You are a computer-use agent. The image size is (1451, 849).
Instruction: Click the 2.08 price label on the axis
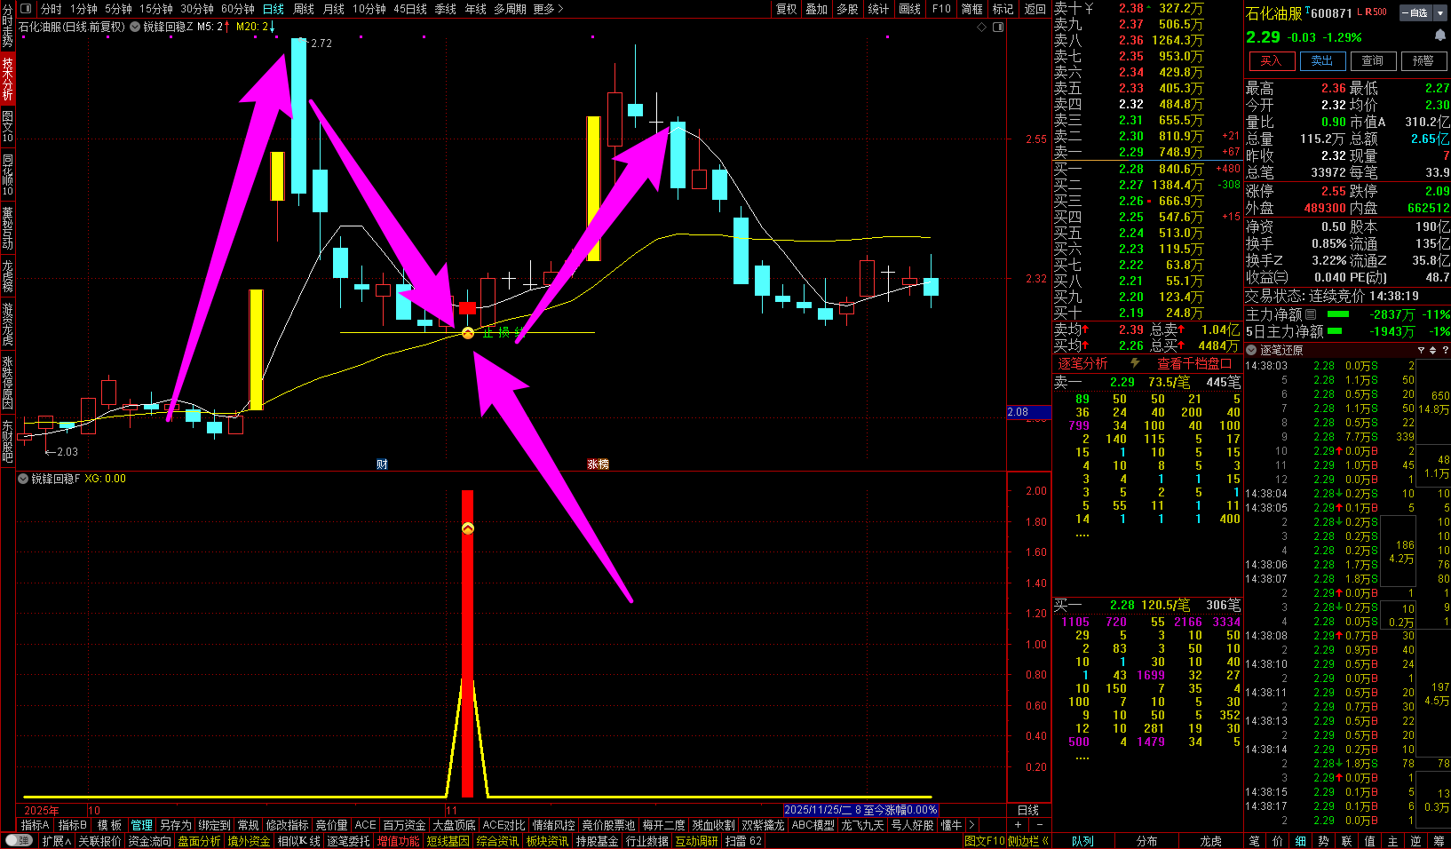point(1028,412)
